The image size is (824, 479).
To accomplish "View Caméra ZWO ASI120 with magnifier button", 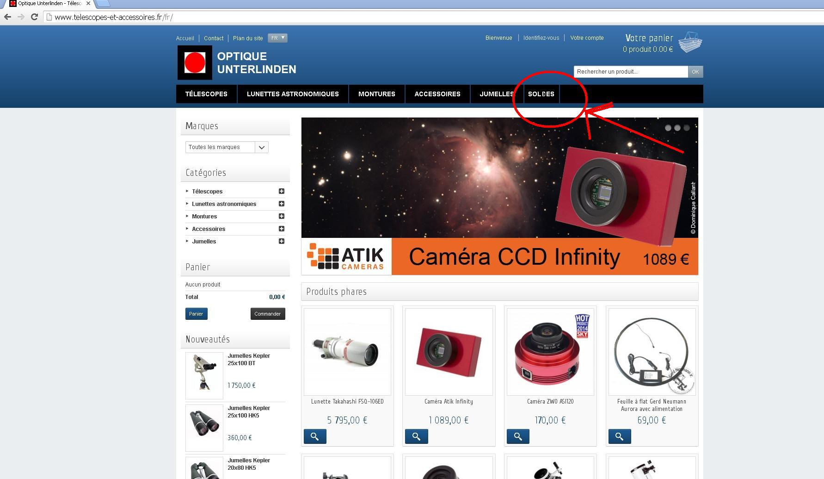I will click(x=518, y=436).
